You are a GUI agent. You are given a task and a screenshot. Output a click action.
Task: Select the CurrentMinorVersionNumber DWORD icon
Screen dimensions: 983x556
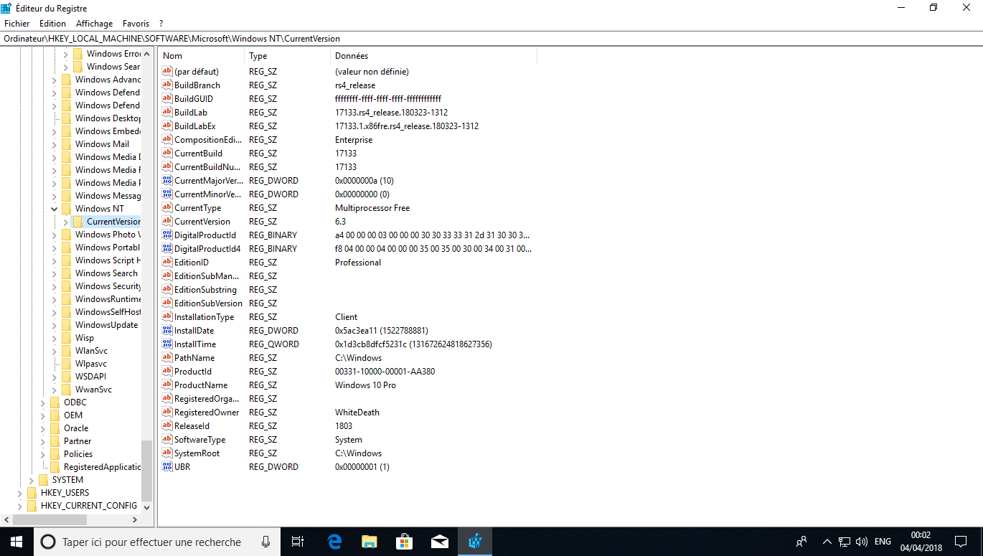(167, 194)
